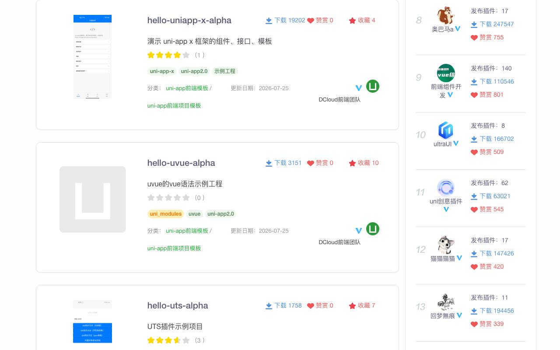Screen dimensions: 560x350
Task: Click the verified badge beside ultraUI
Action: click(x=456, y=143)
